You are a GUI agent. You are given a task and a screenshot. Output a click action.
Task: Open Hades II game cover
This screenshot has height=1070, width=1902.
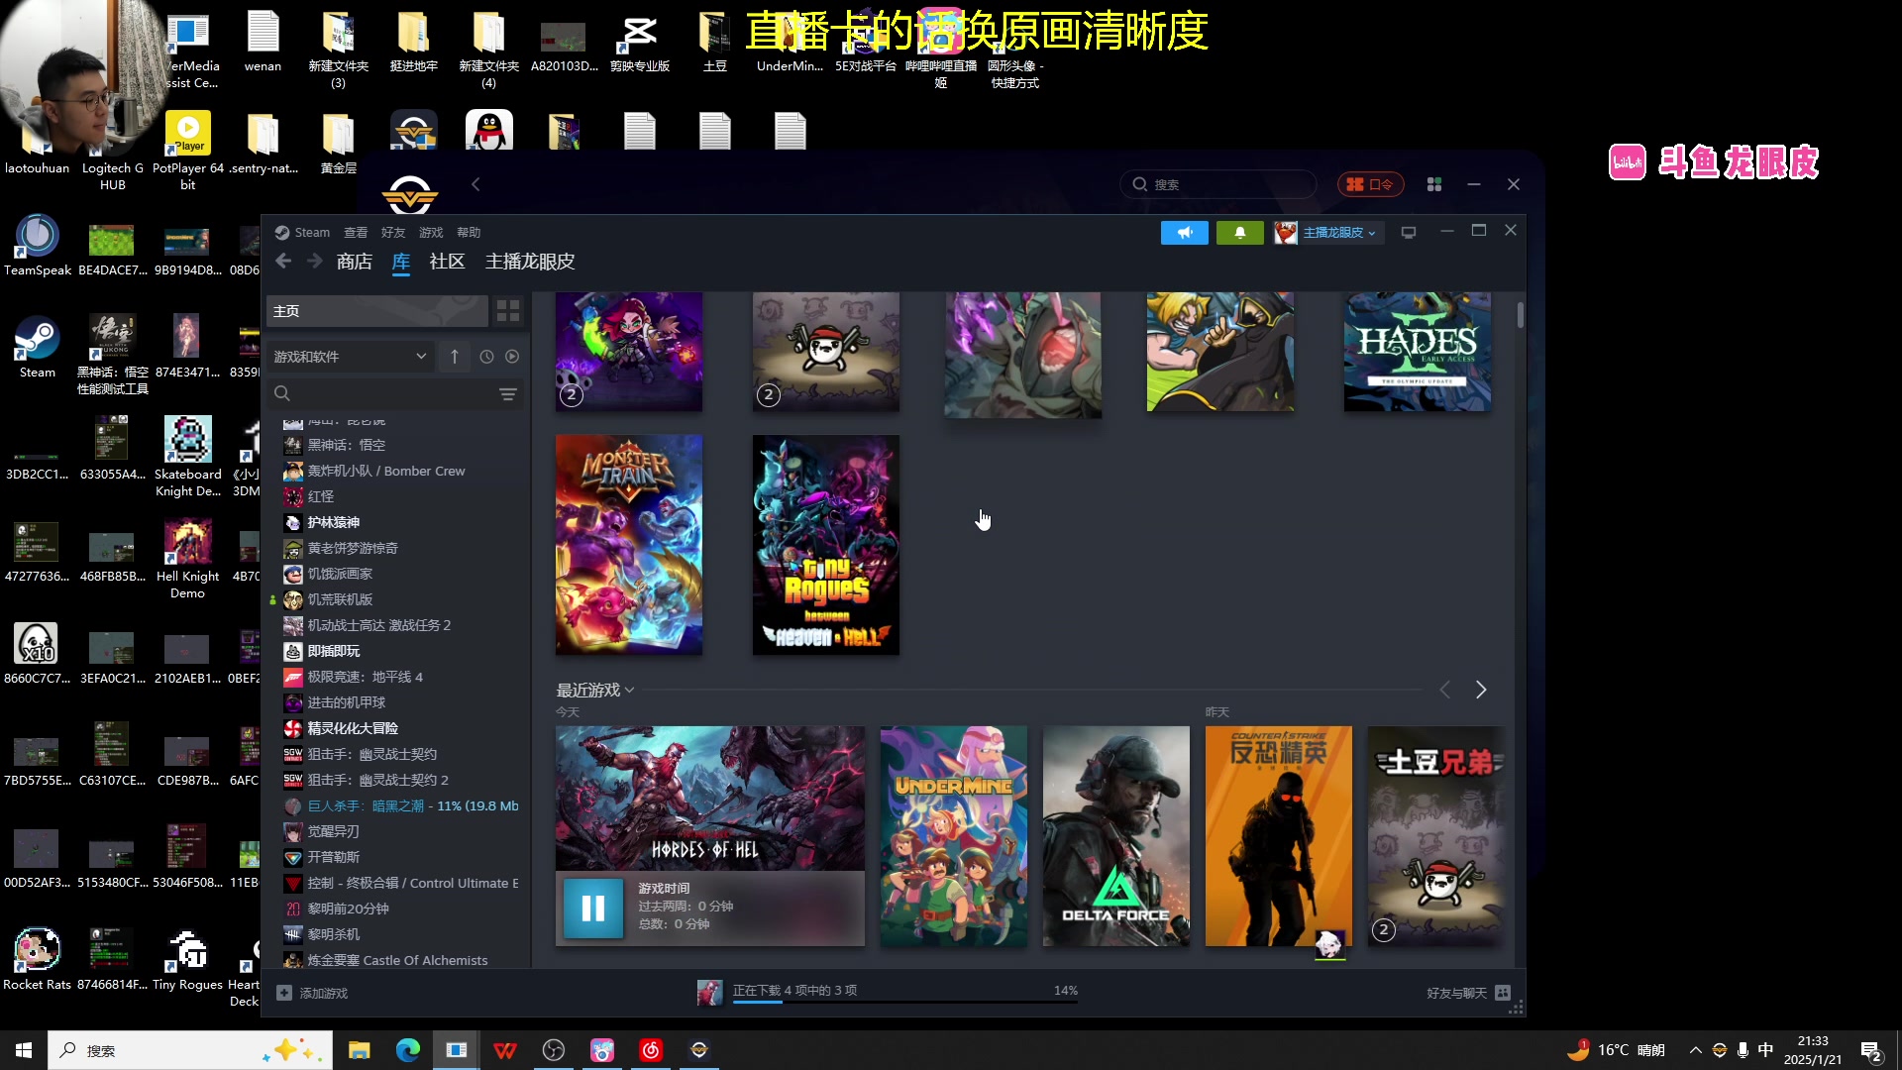tap(1418, 352)
